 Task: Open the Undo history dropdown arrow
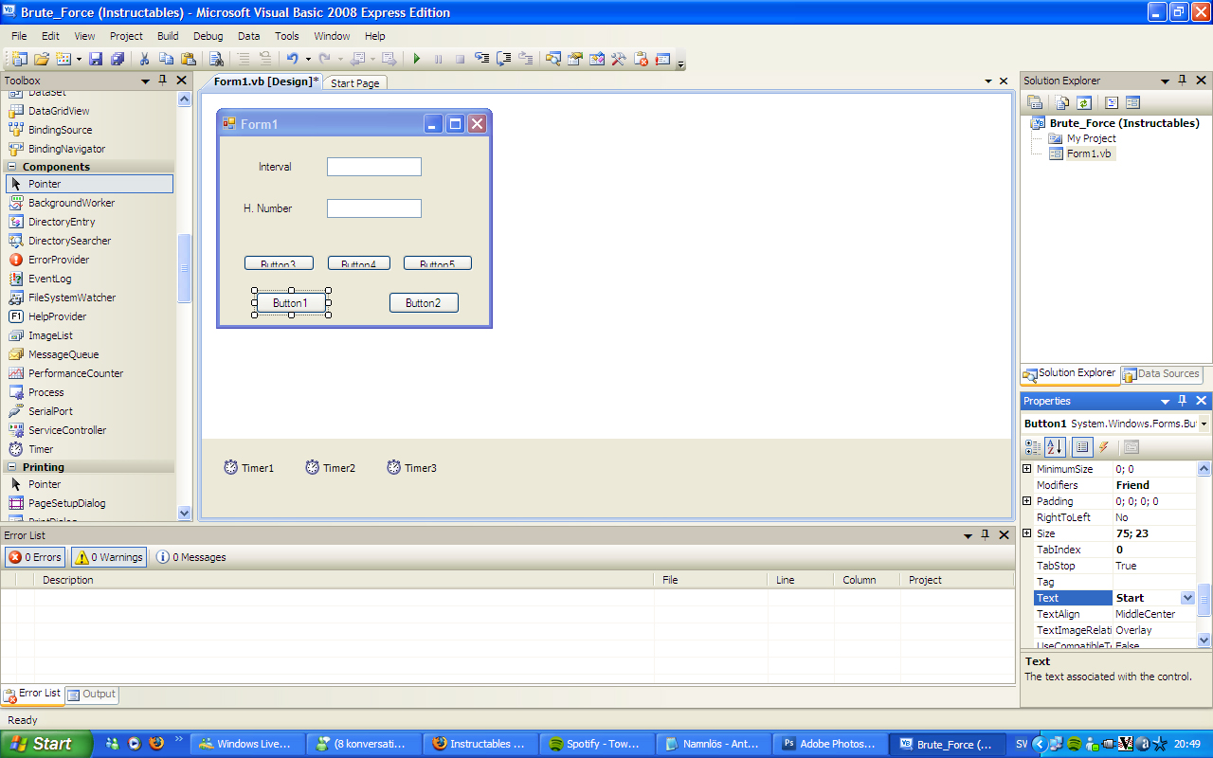pyautogui.click(x=308, y=59)
